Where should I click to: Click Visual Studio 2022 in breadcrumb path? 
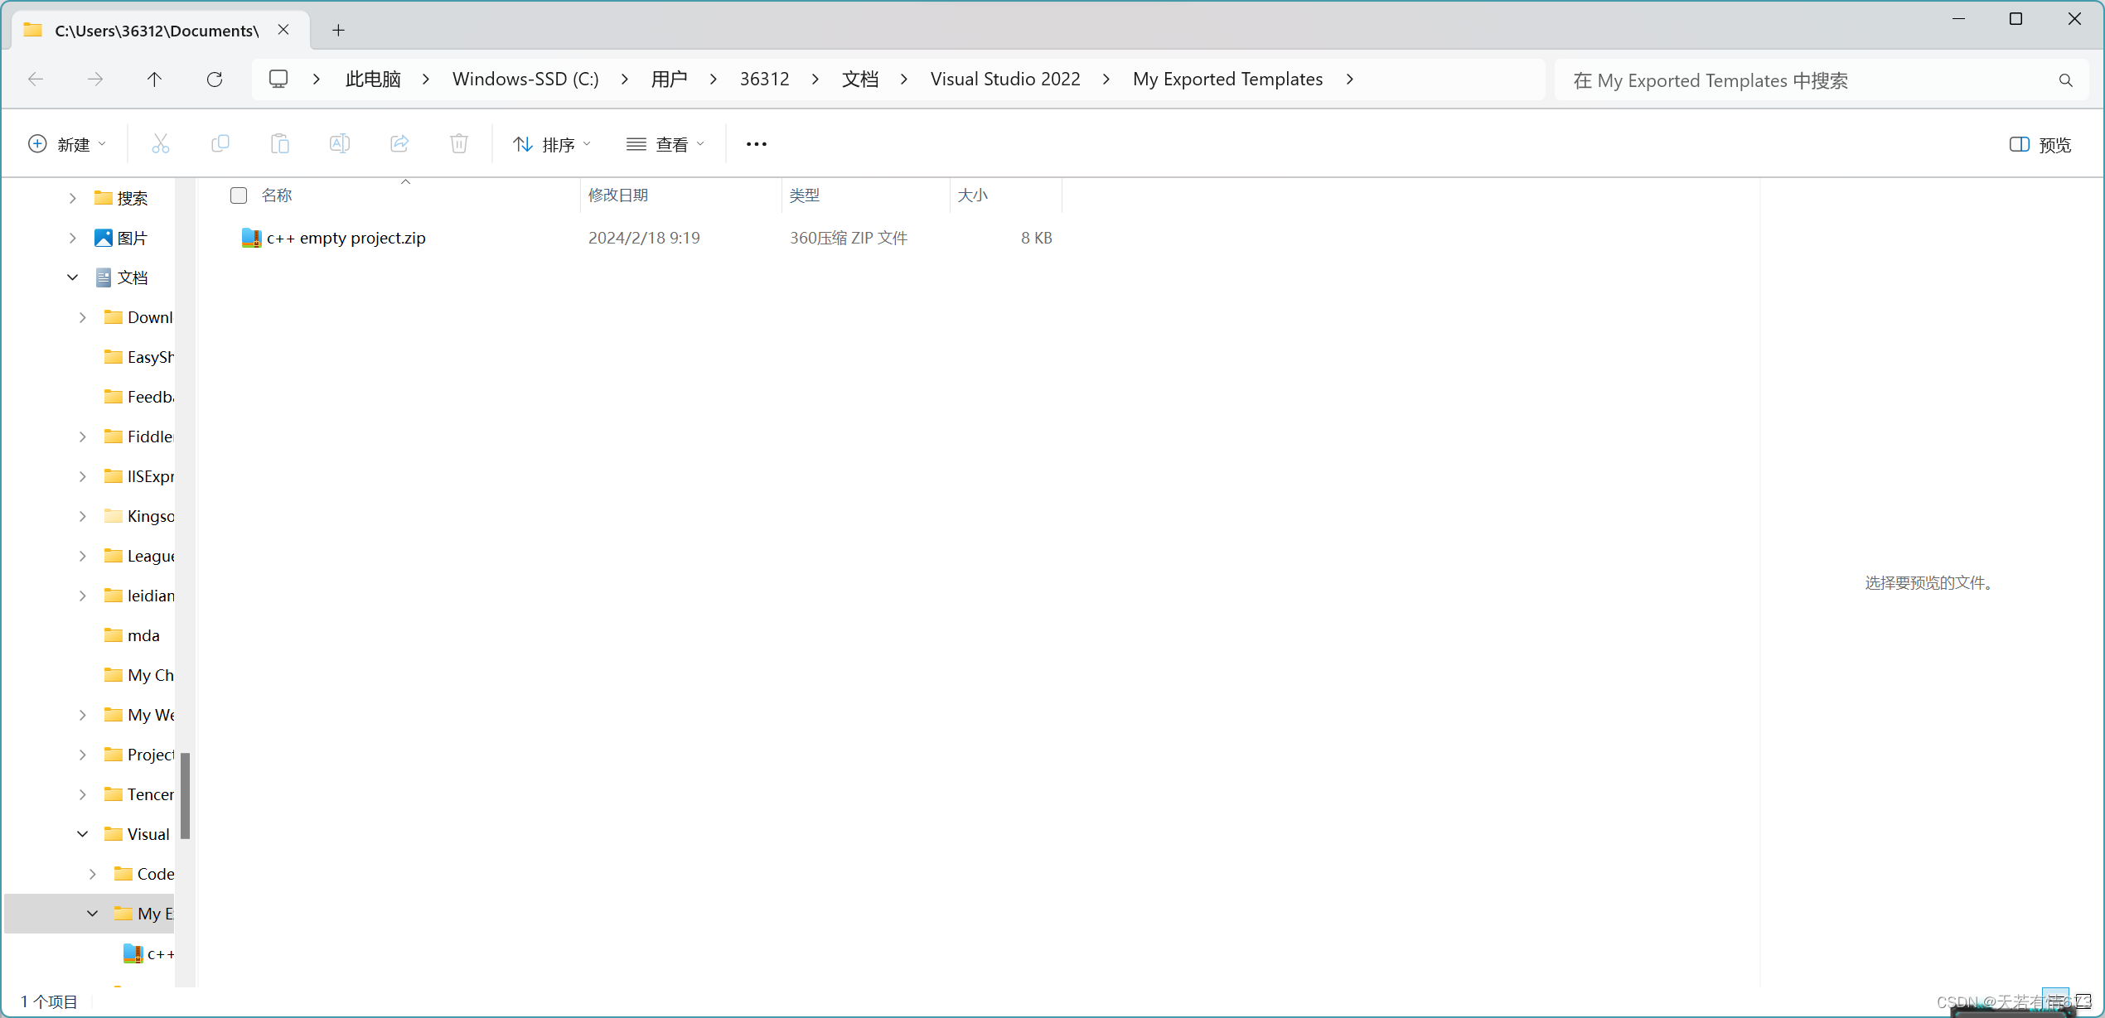coord(1004,80)
